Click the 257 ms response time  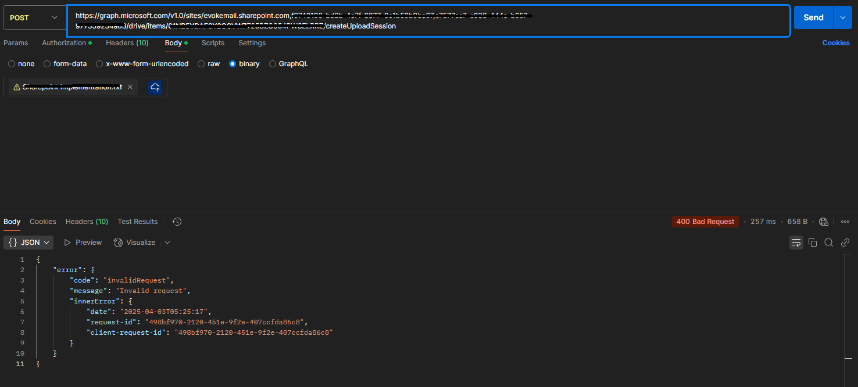point(763,222)
